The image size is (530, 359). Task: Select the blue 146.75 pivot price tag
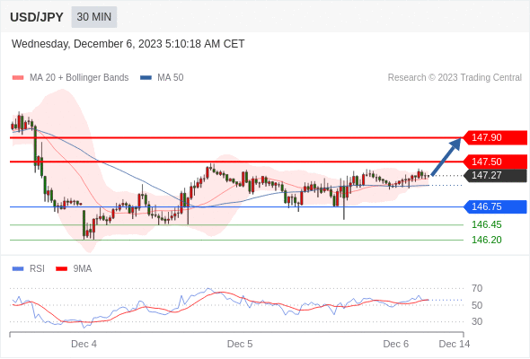(495, 206)
